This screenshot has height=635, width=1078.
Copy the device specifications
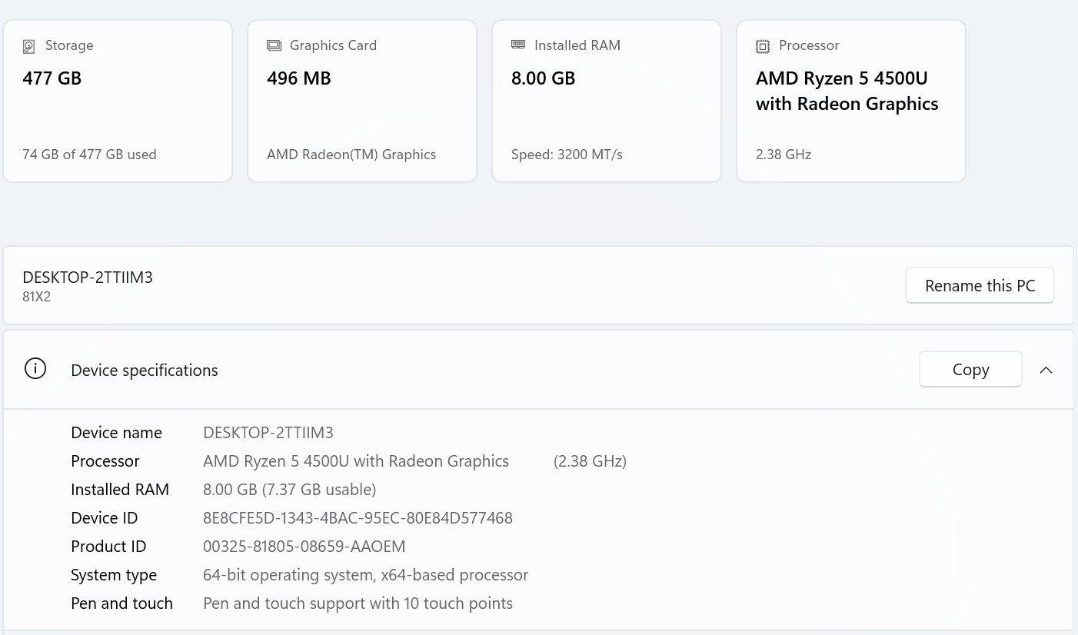coord(970,370)
